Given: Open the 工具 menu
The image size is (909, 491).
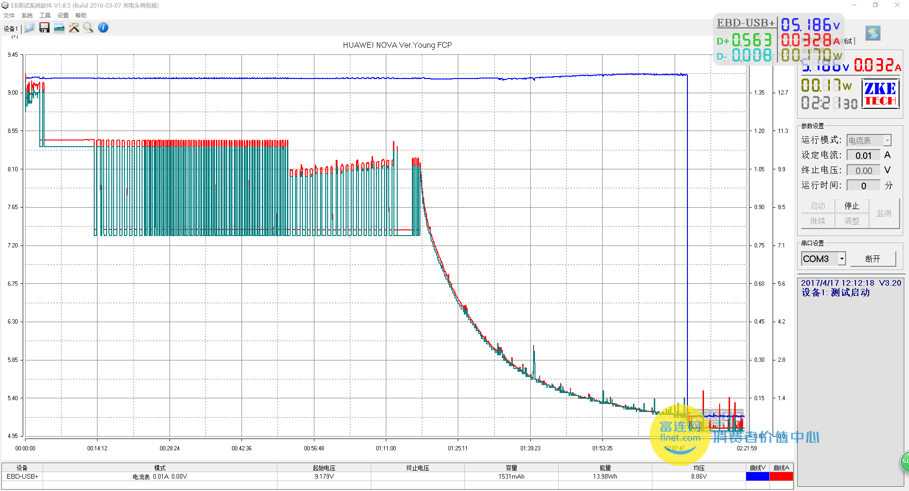Looking at the screenshot, I should tap(45, 16).
